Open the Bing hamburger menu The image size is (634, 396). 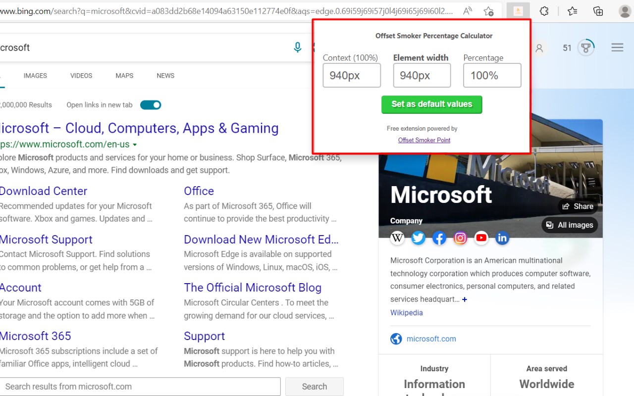pyautogui.click(x=617, y=48)
